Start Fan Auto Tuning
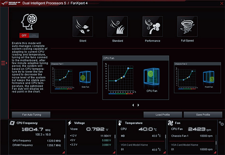 (31, 115)
